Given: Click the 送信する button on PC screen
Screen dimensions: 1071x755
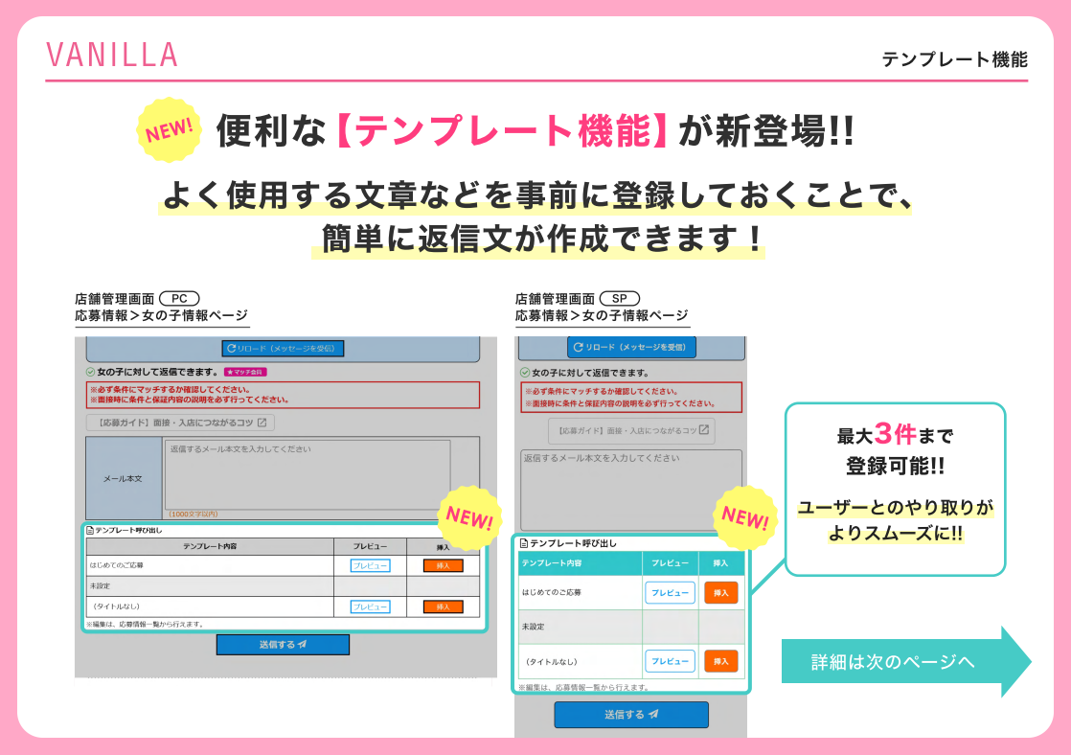Looking at the screenshot, I should 283,644.
